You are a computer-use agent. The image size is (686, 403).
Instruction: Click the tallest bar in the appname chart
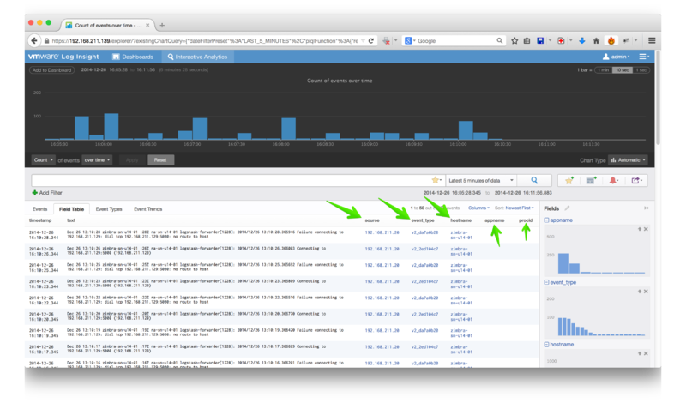click(561, 261)
